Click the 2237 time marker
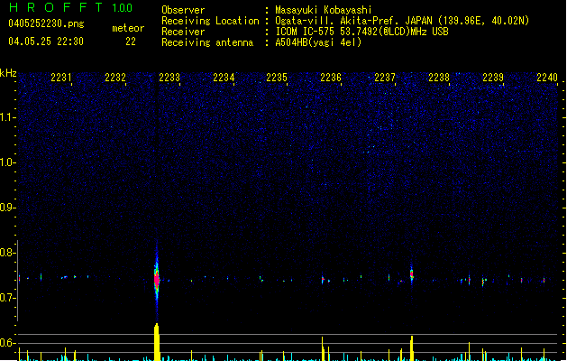Screen dimensions: 567x361 [385, 78]
